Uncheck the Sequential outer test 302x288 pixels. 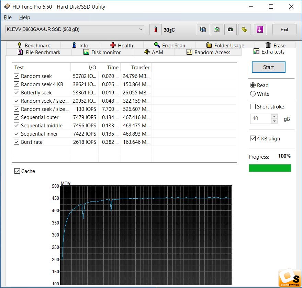pyautogui.click(x=16, y=117)
